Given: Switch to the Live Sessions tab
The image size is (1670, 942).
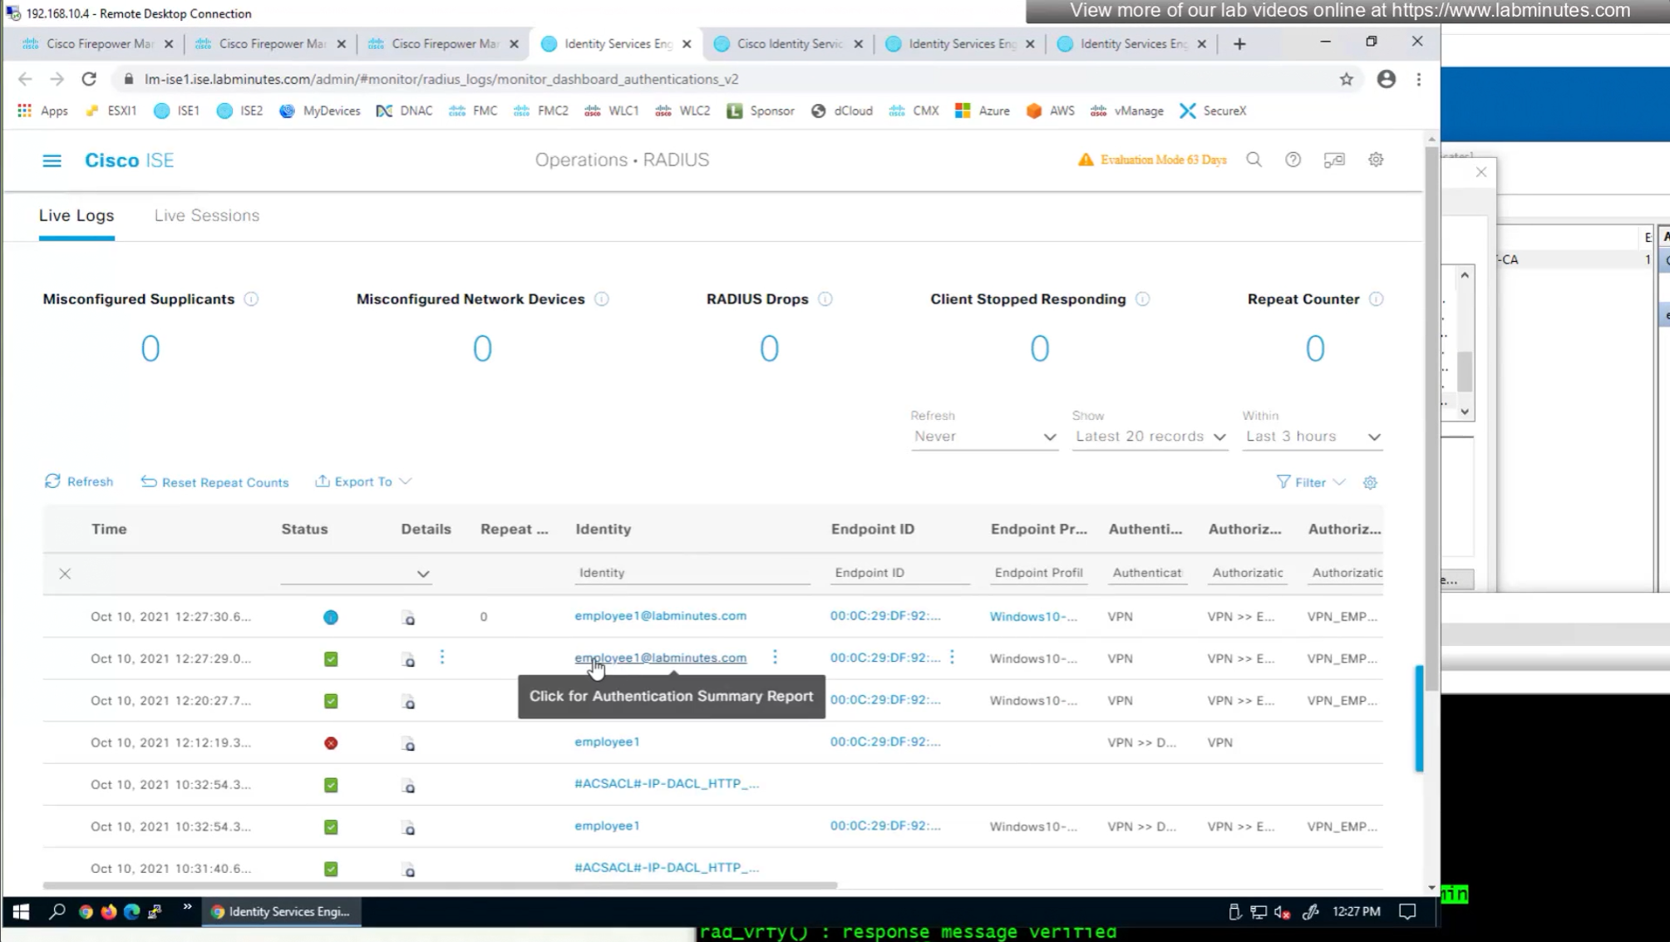Looking at the screenshot, I should click(x=206, y=215).
